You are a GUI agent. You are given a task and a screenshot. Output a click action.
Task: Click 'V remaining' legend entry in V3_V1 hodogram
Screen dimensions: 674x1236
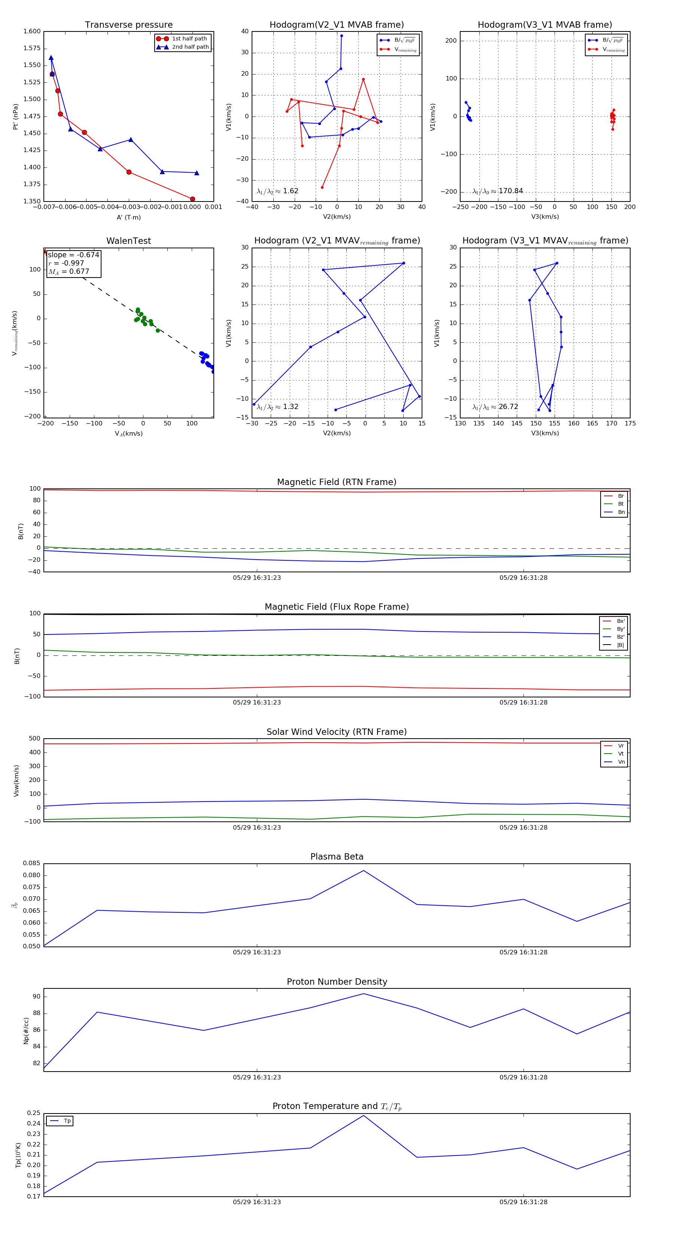606,49
